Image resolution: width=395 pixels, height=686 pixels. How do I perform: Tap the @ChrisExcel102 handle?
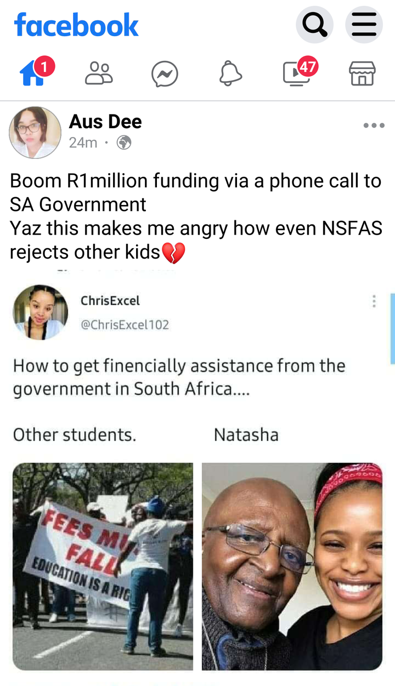(125, 324)
